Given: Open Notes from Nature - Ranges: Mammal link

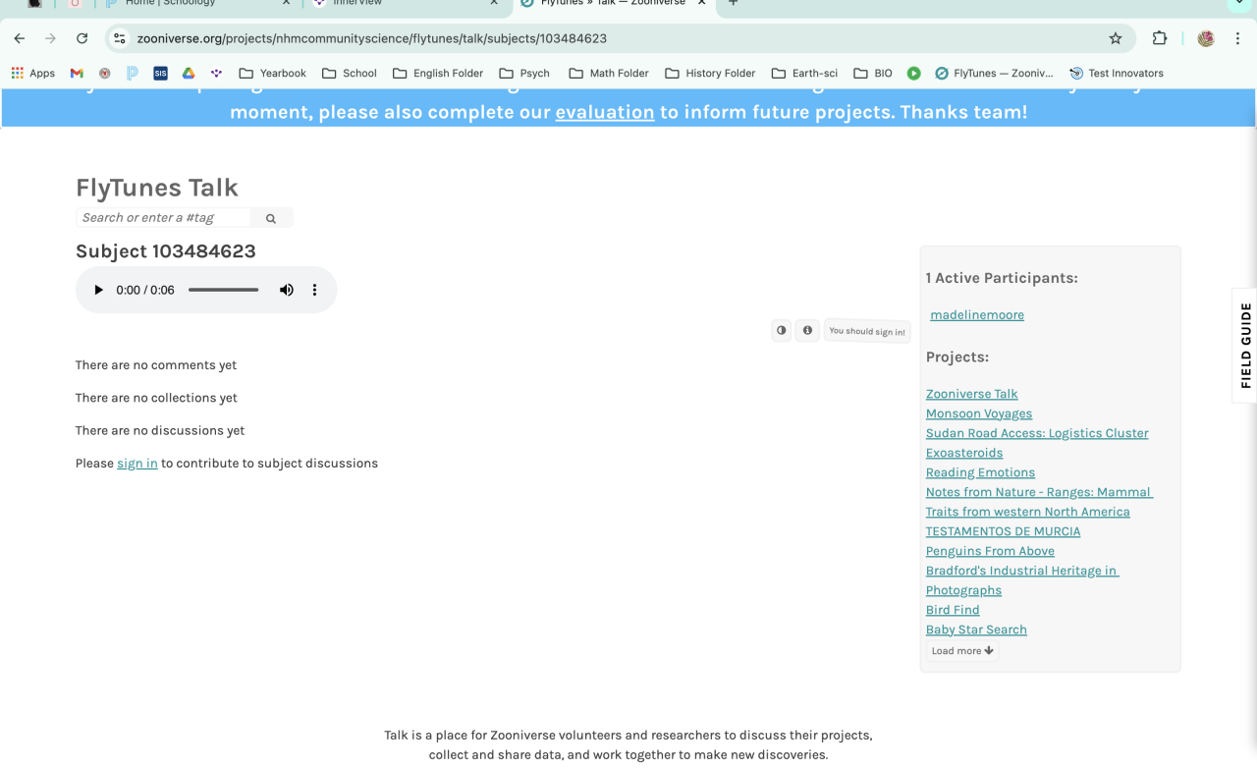Looking at the screenshot, I should pos(1039,502).
